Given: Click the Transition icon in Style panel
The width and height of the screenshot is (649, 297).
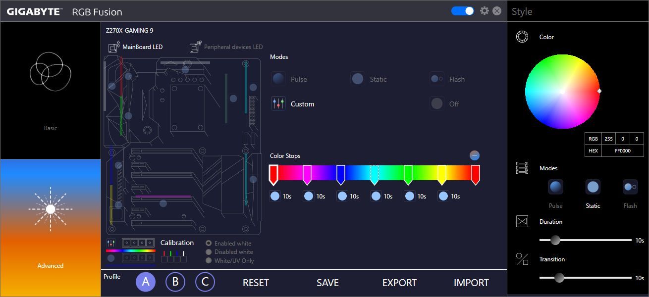Looking at the screenshot, I should point(522,259).
